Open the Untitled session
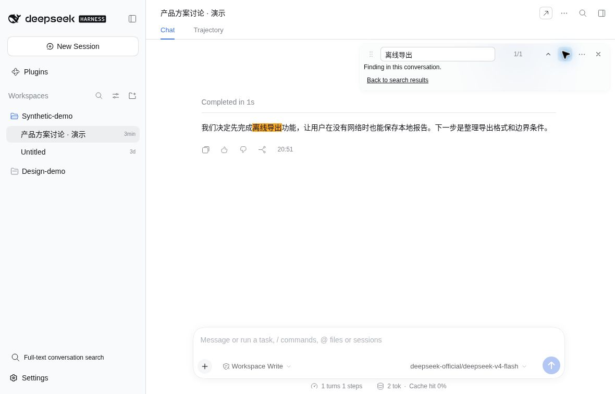 click(x=73, y=152)
